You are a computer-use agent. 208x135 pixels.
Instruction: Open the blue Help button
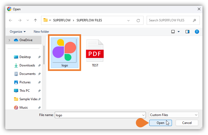point(197,32)
